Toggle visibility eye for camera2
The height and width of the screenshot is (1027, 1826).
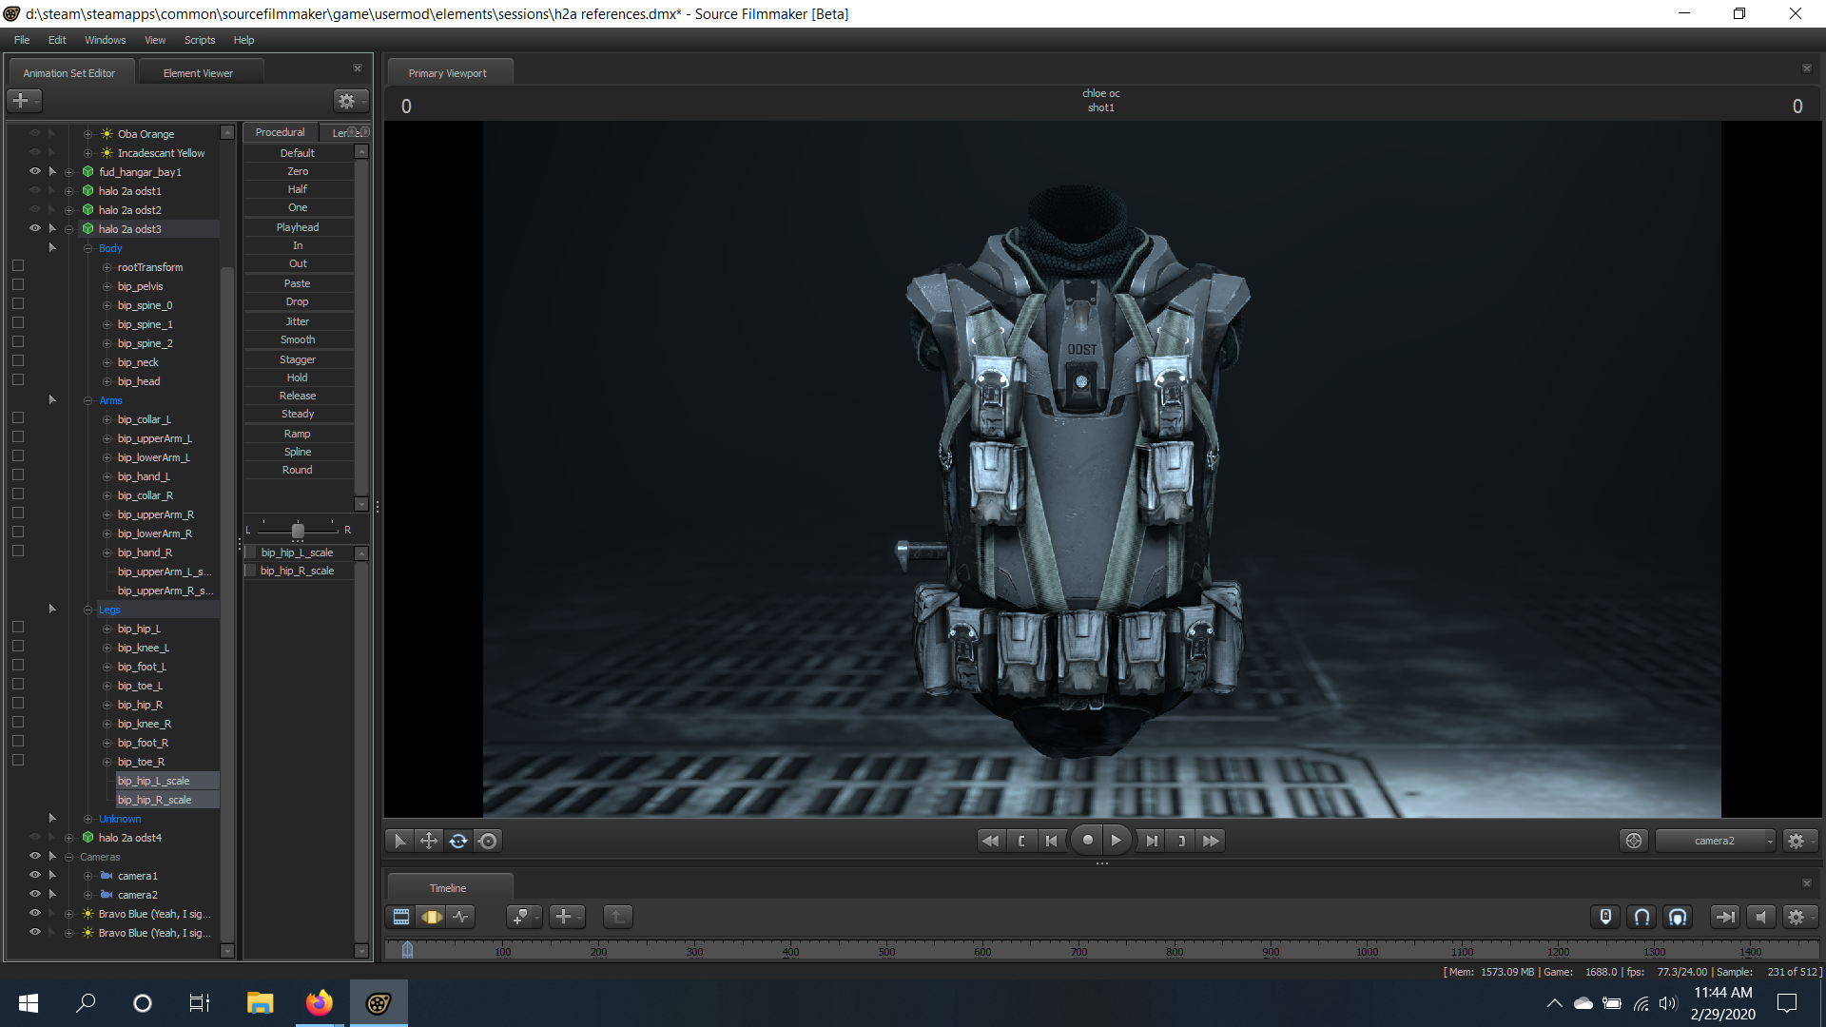(35, 894)
